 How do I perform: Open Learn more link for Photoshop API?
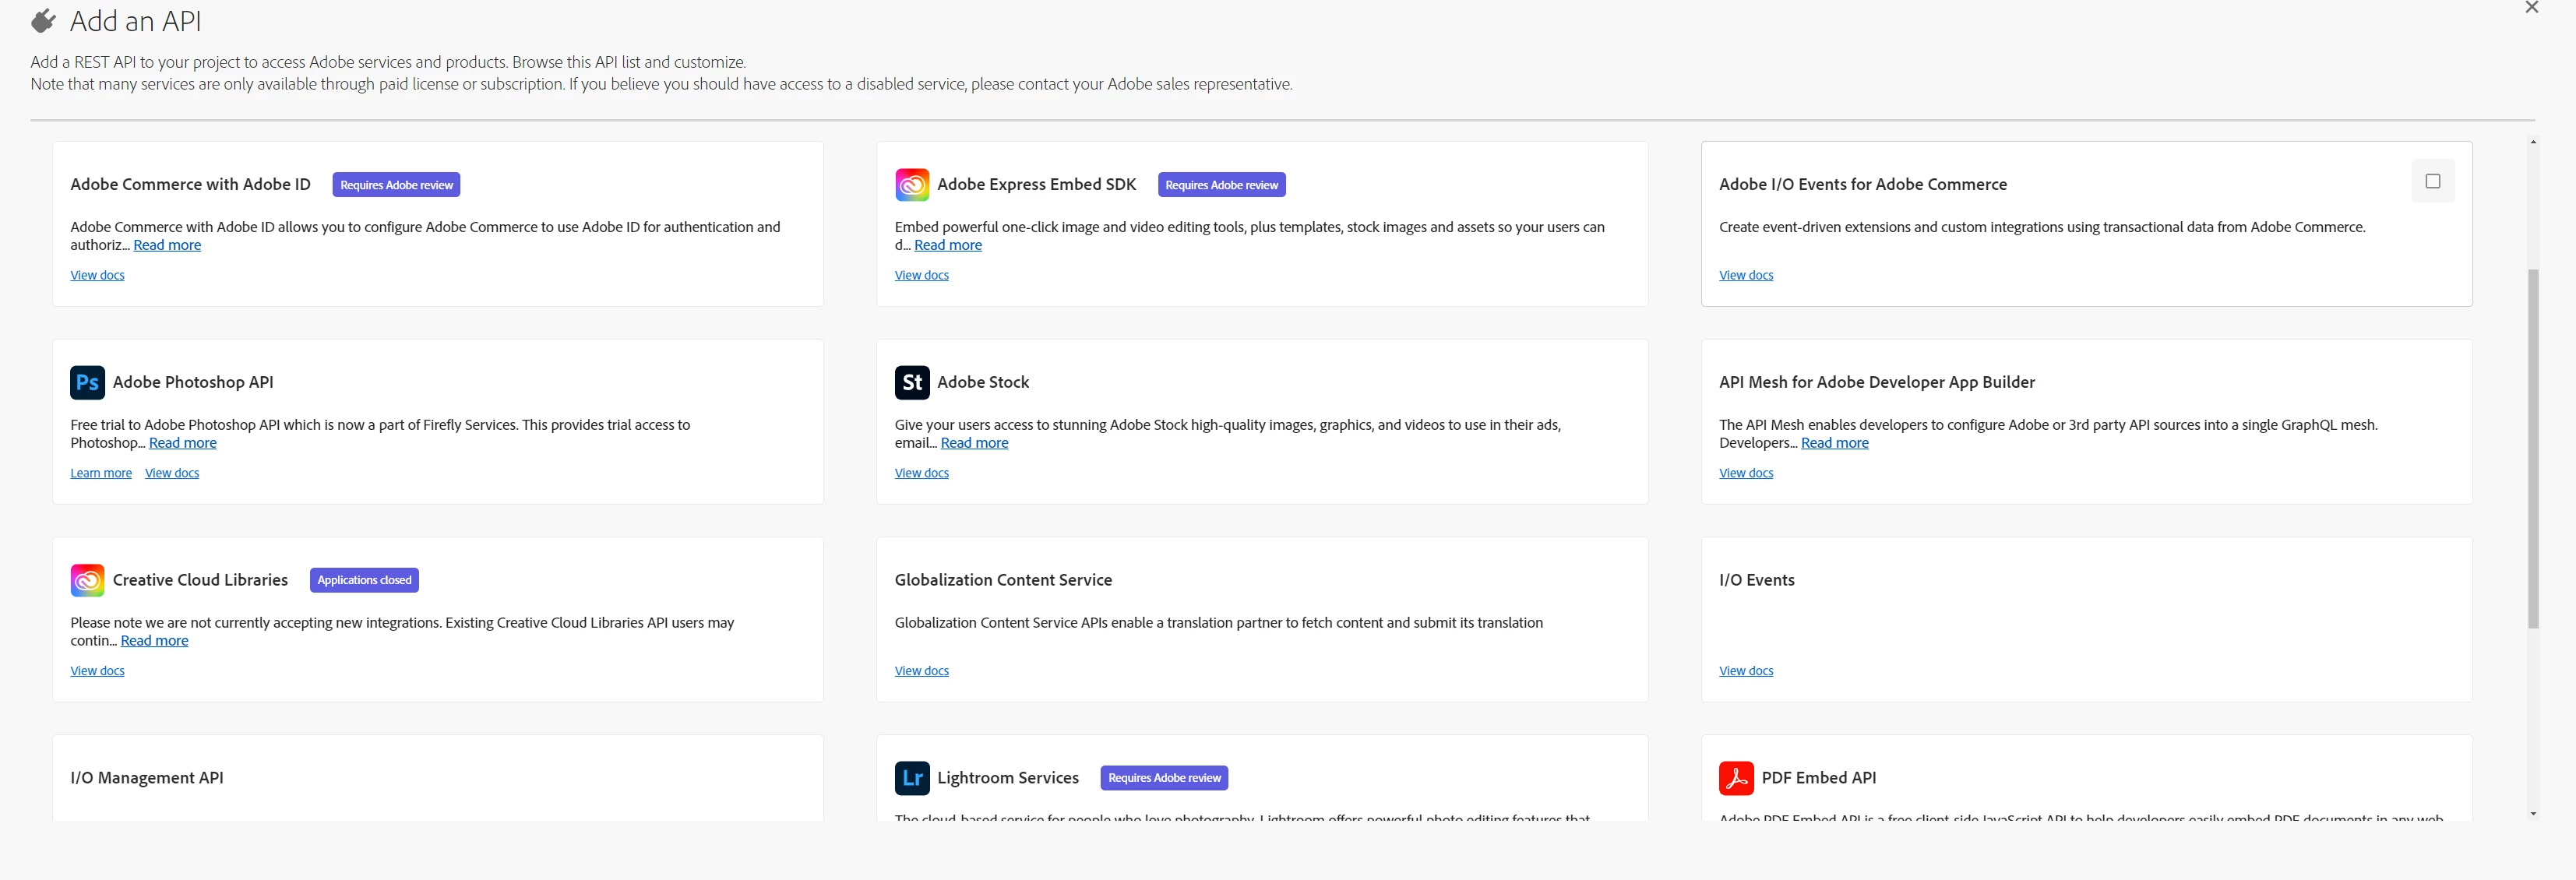pos(101,473)
